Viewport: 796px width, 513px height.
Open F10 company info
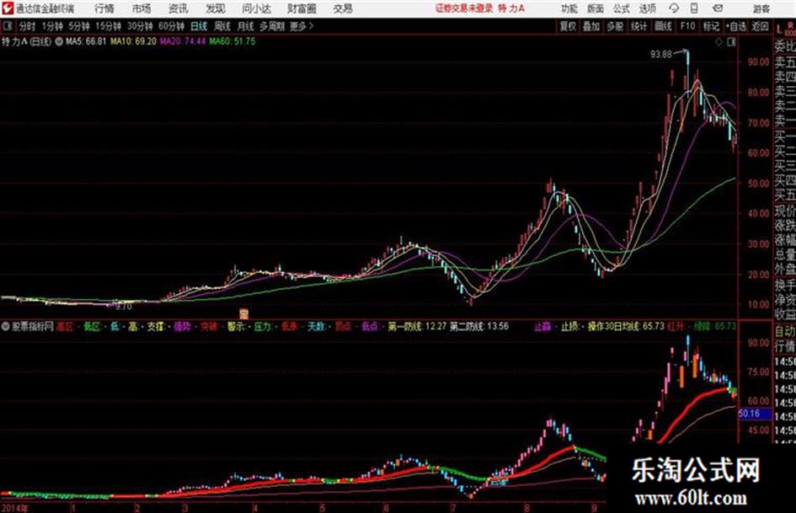click(687, 26)
